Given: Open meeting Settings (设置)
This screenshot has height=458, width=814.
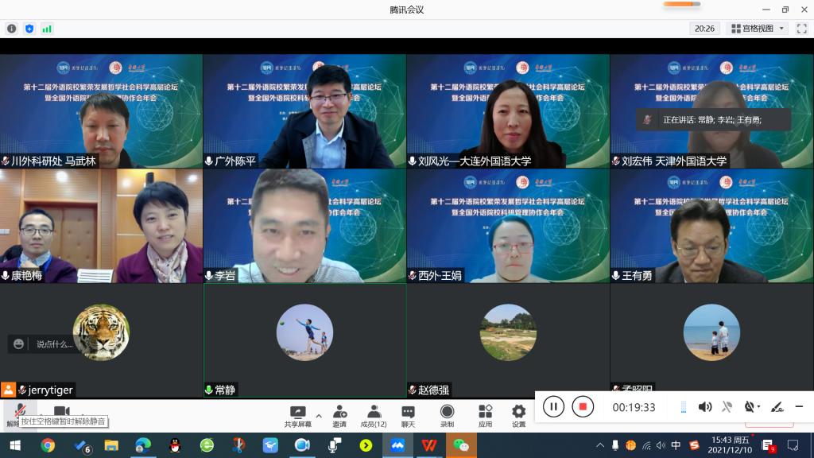Looking at the screenshot, I should [518, 415].
